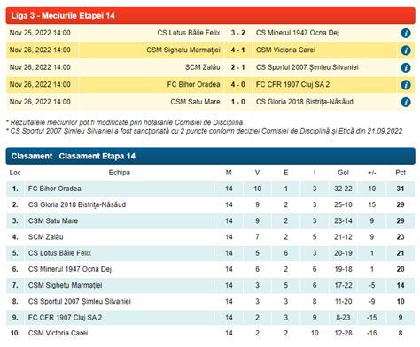Click the Gol column header

343,173
